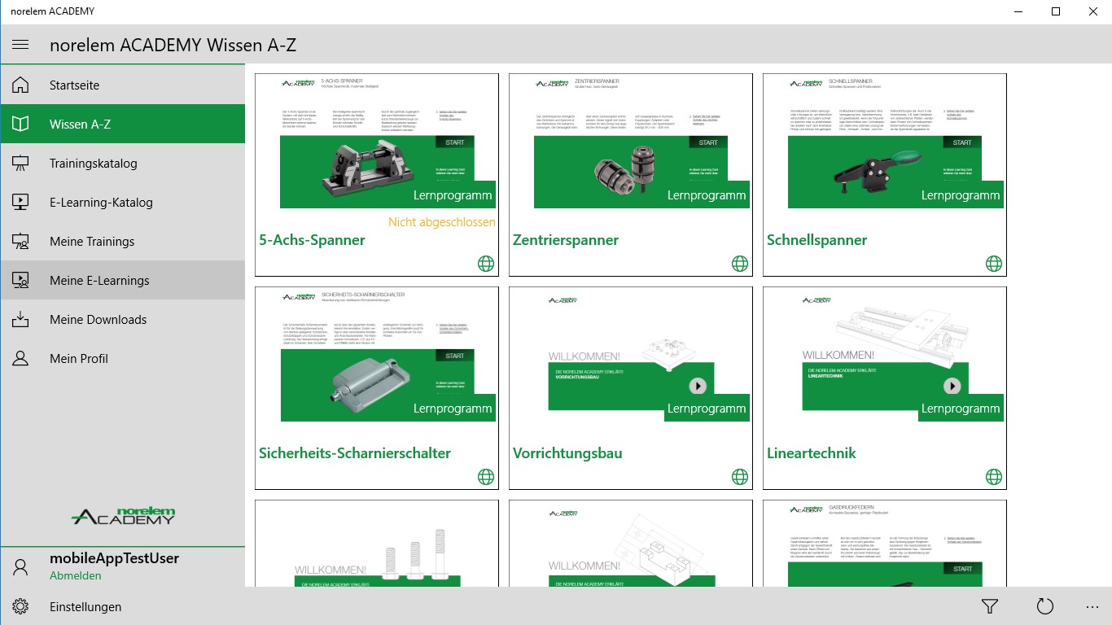
Task: Click the norelem ACADEMY logo in sidebar
Action: pos(123,515)
